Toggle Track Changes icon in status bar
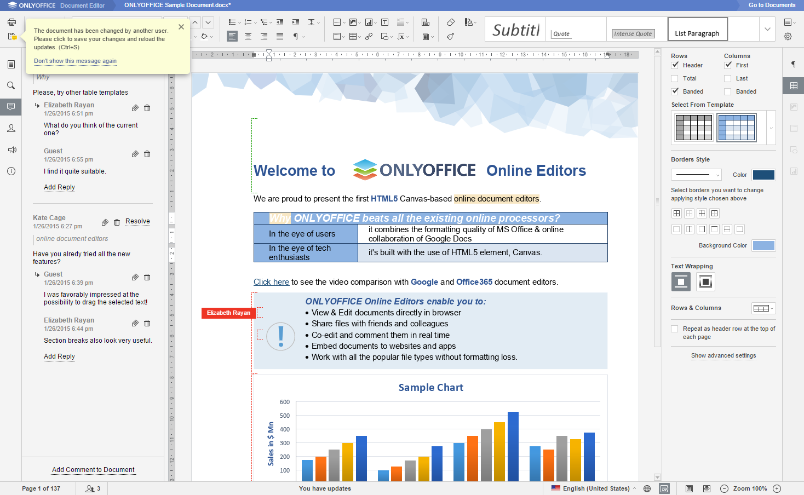Screen dimensions: 804x495 (664, 488)
